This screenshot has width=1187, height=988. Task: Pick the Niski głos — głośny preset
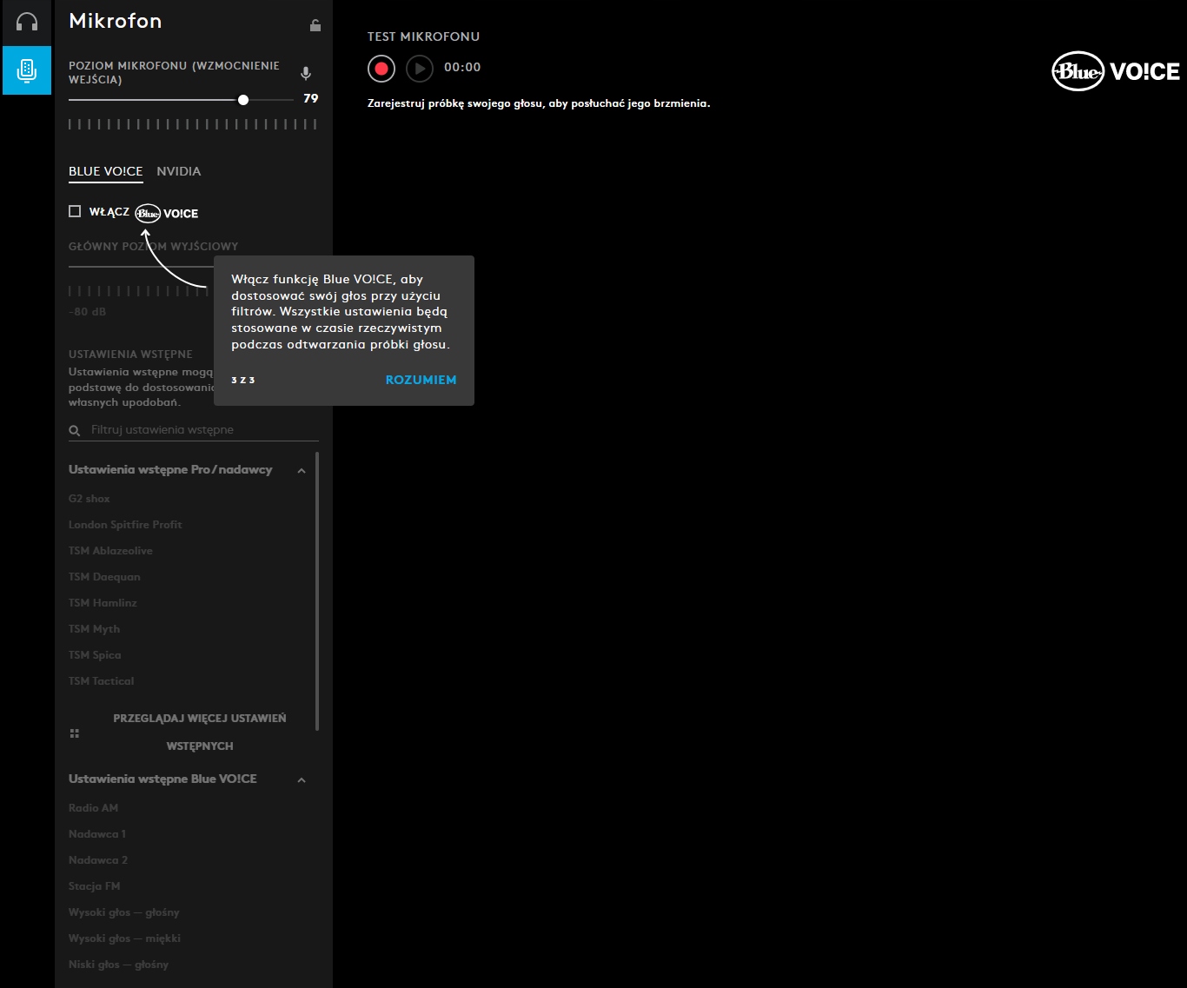[118, 965]
